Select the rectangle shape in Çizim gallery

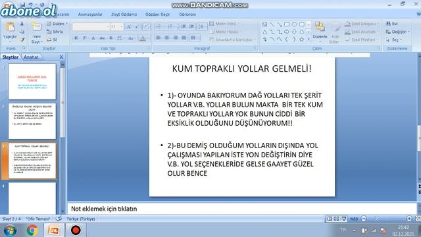pyautogui.click(x=287, y=24)
